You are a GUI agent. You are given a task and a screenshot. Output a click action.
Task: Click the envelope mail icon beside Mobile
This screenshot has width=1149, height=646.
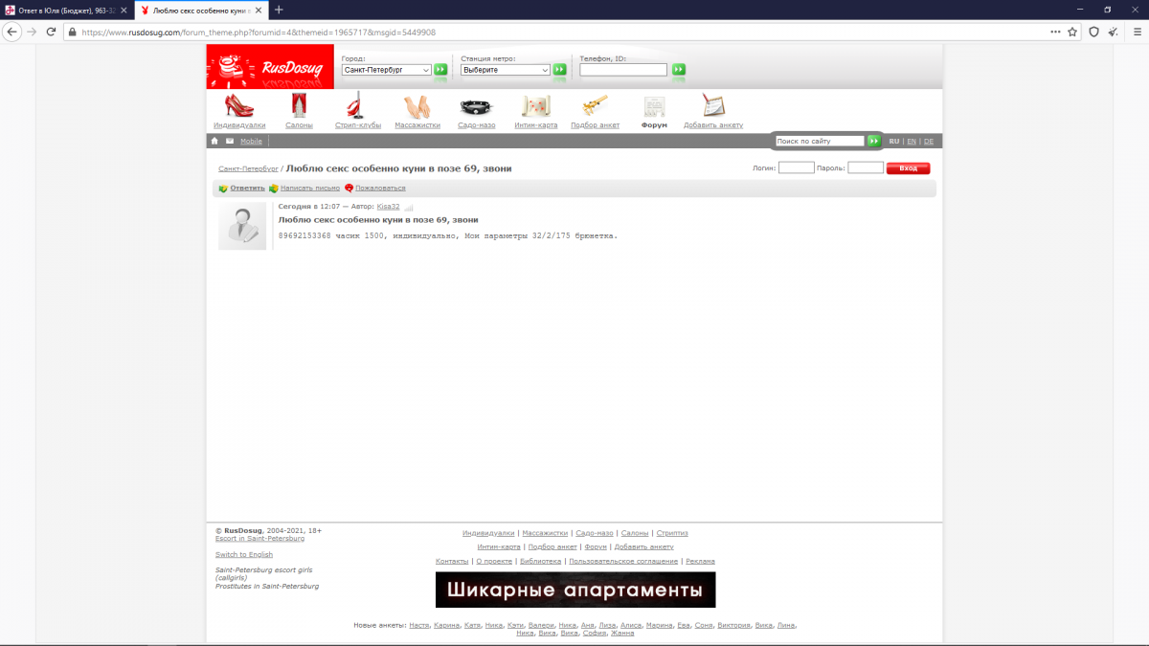[x=230, y=141]
